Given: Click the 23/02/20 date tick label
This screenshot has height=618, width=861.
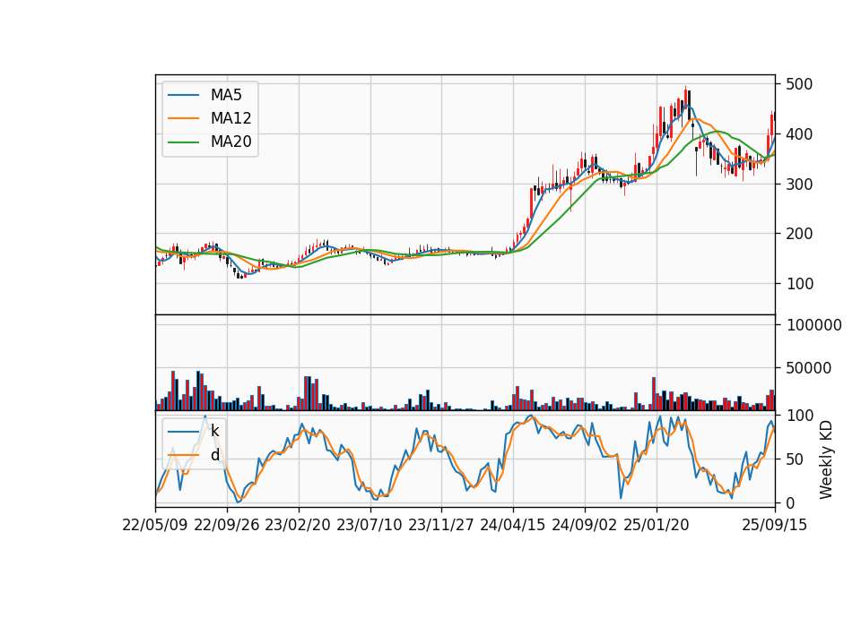Looking at the screenshot, I should pyautogui.click(x=298, y=525).
